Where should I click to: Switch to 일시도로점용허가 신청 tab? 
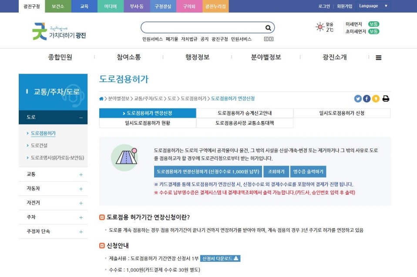tap(342, 113)
